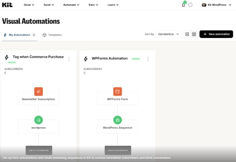Image resolution: width=236 pixels, height=162 pixels.
Task: Click the wordpress node label
Action: (39, 128)
